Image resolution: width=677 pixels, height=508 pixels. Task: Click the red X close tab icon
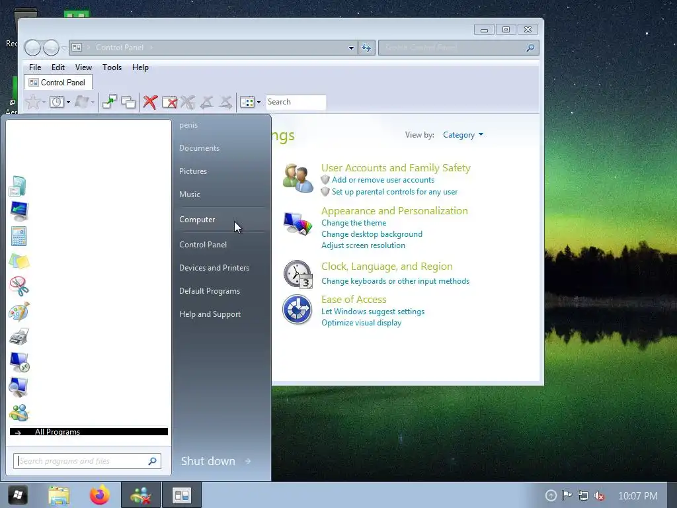pyautogui.click(x=150, y=102)
